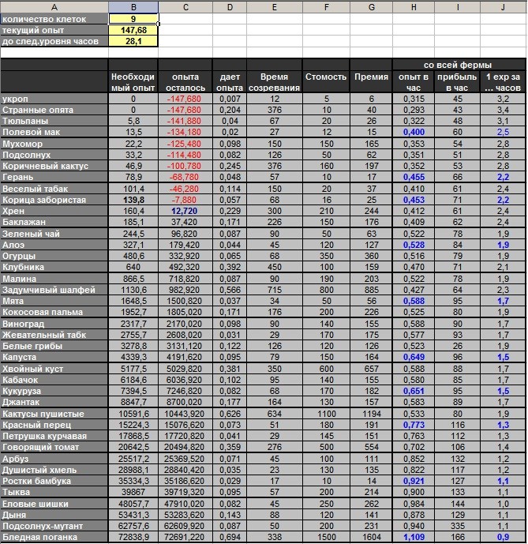528x544 pixels.
Task: Select 'количество клеток' label cell
Action: pyautogui.click(x=54, y=19)
